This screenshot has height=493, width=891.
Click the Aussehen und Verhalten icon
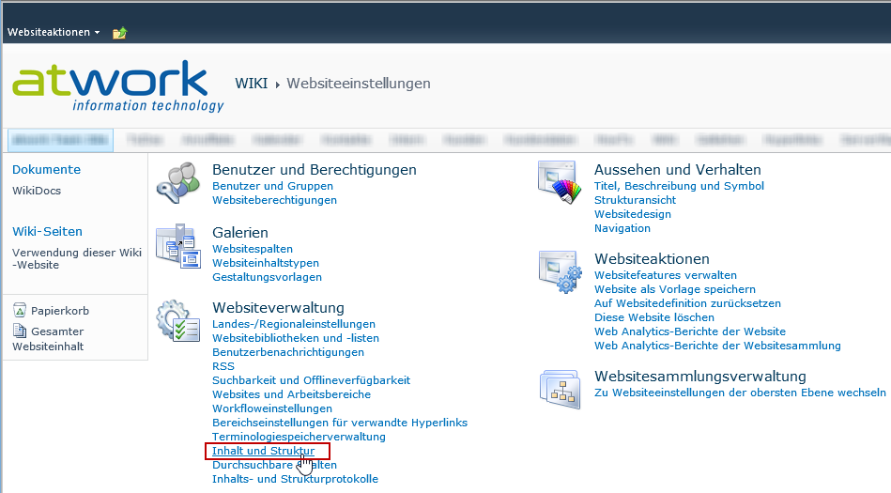(x=560, y=182)
